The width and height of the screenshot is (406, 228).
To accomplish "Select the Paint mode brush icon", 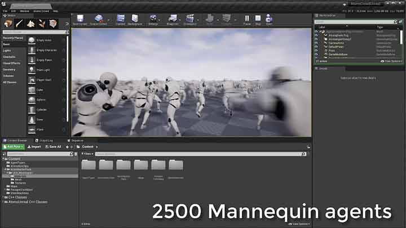I will (x=19, y=24).
